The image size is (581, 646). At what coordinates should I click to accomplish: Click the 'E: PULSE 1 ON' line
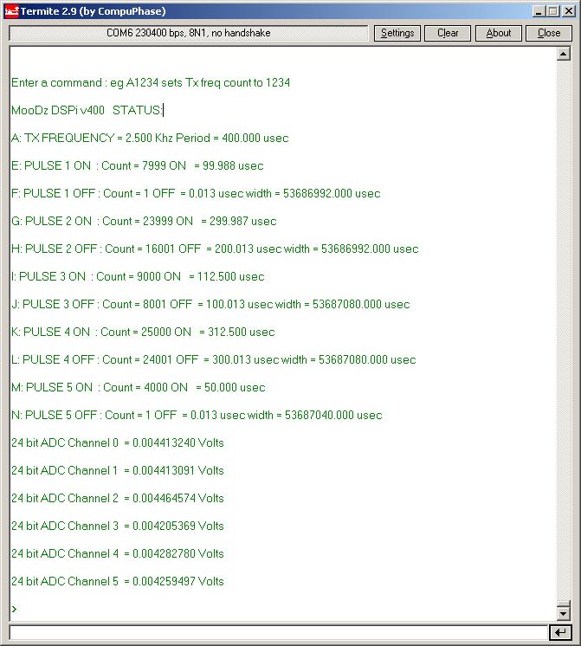137,165
